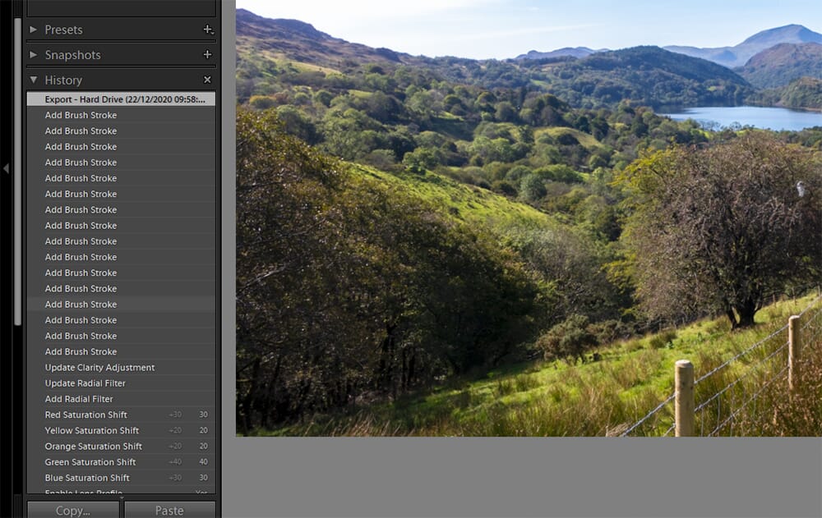Choose the Blue Saturation Shift step

coord(87,478)
